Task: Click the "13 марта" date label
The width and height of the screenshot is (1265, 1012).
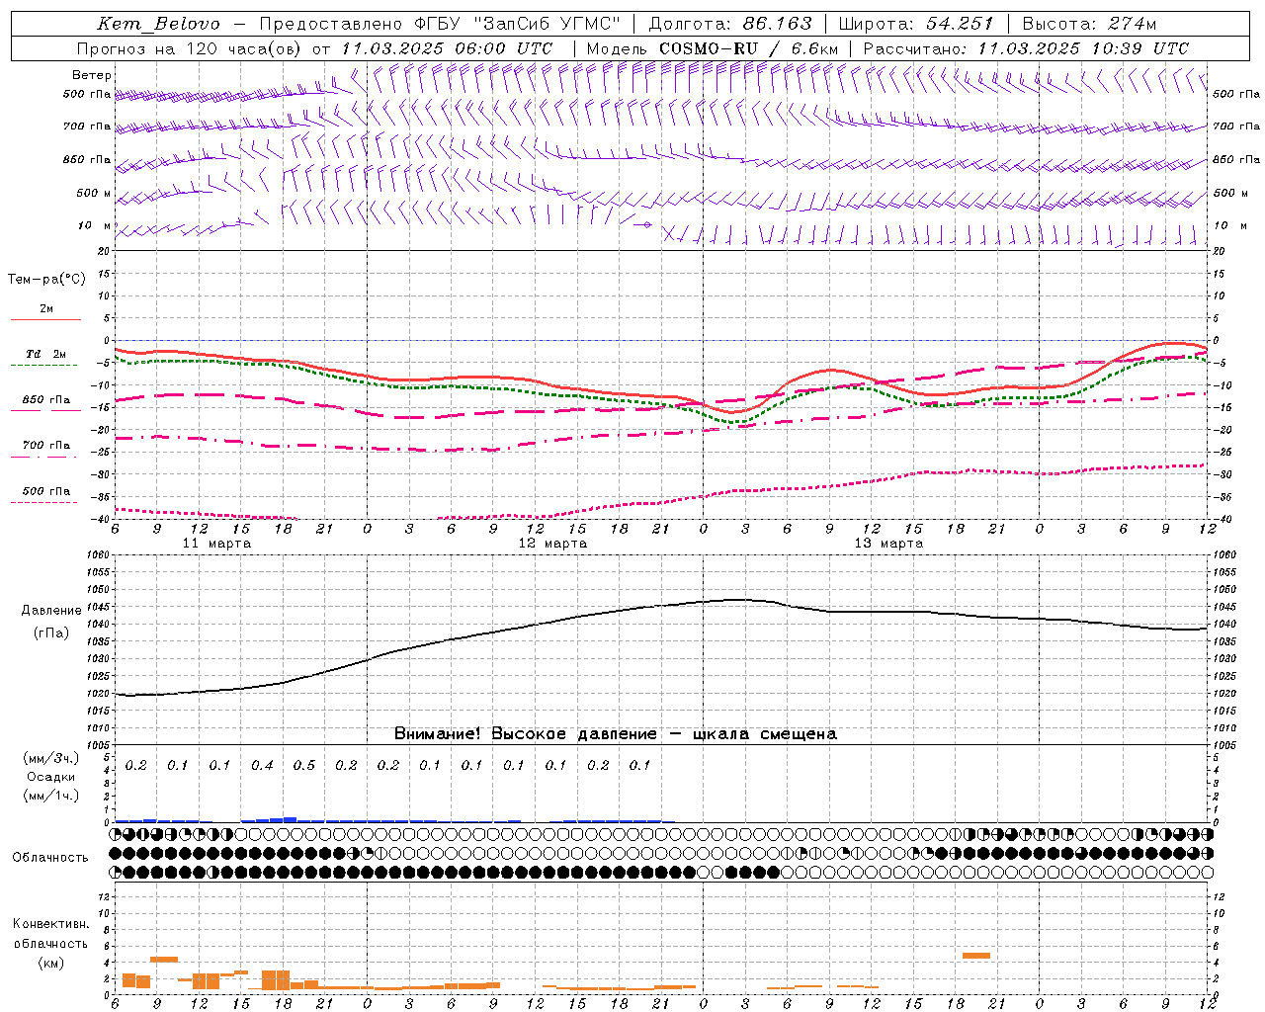Action: (888, 544)
